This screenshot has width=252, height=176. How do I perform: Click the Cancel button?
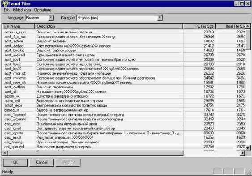click(42, 163)
